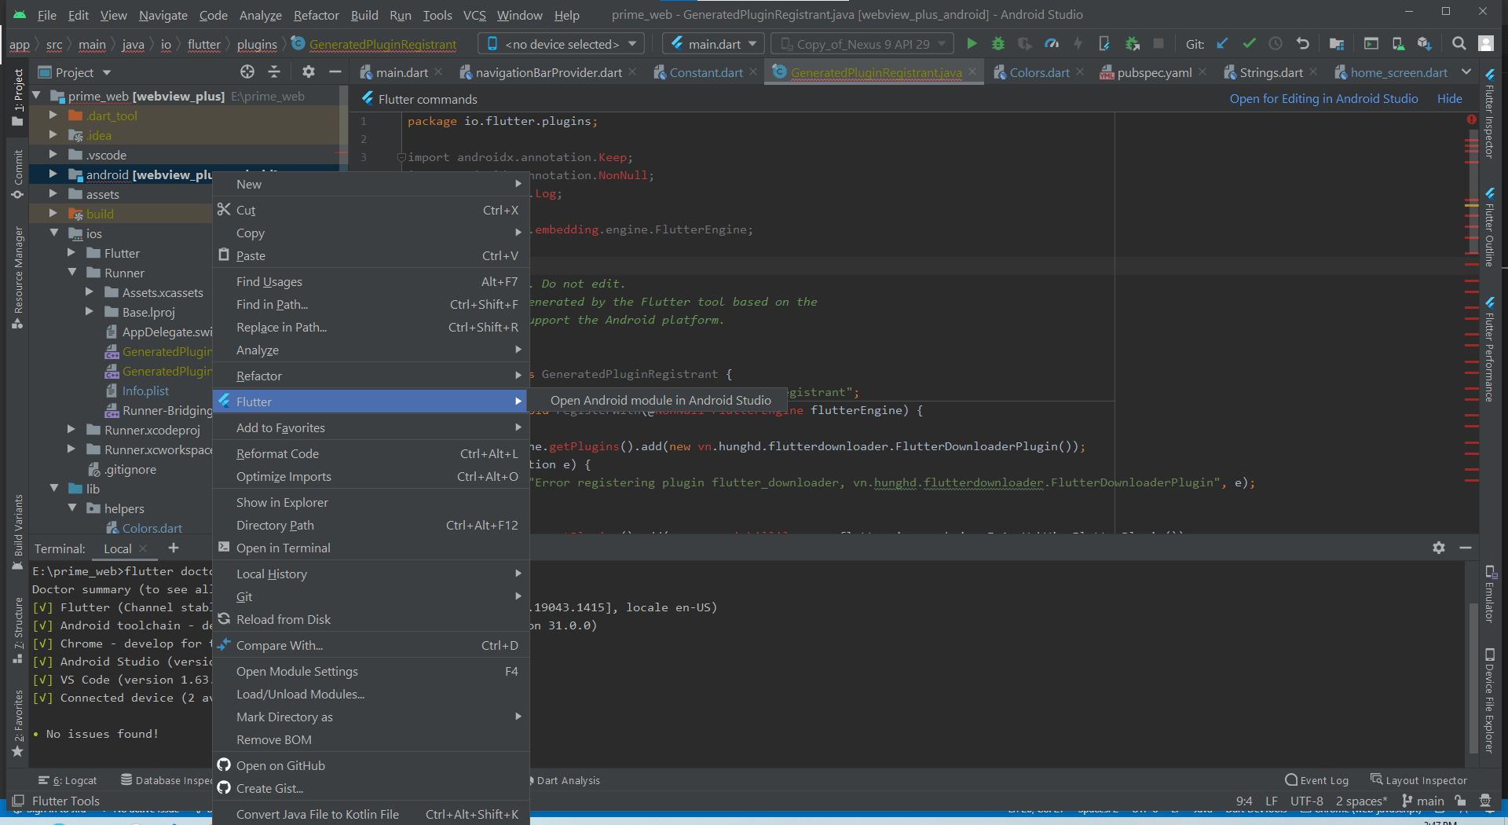Open the profiler gauge icon

point(1052,44)
